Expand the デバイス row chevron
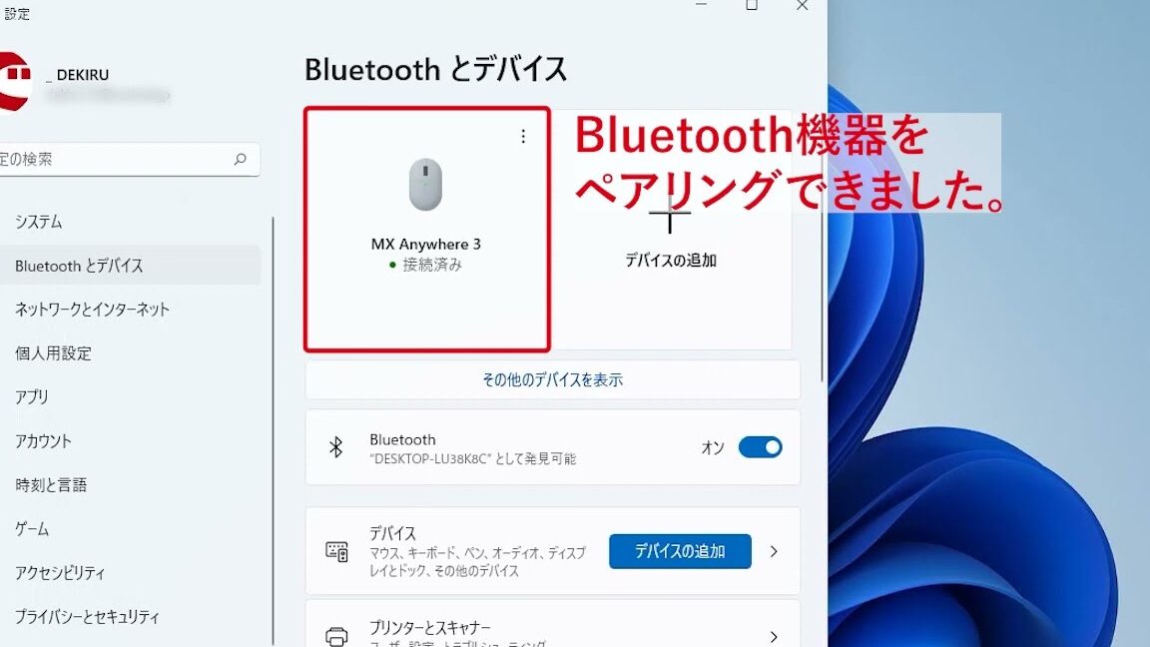 (774, 551)
